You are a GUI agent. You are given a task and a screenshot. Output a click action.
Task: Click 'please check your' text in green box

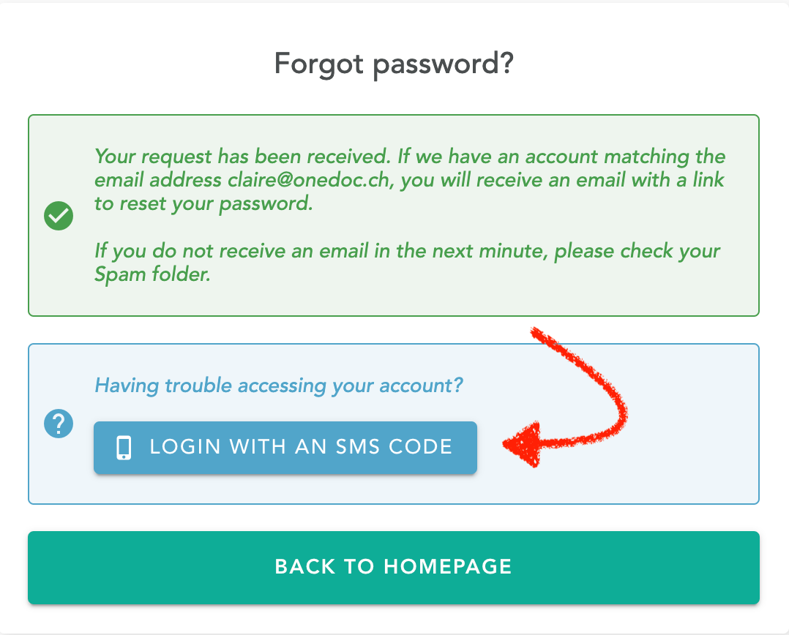pos(637,251)
